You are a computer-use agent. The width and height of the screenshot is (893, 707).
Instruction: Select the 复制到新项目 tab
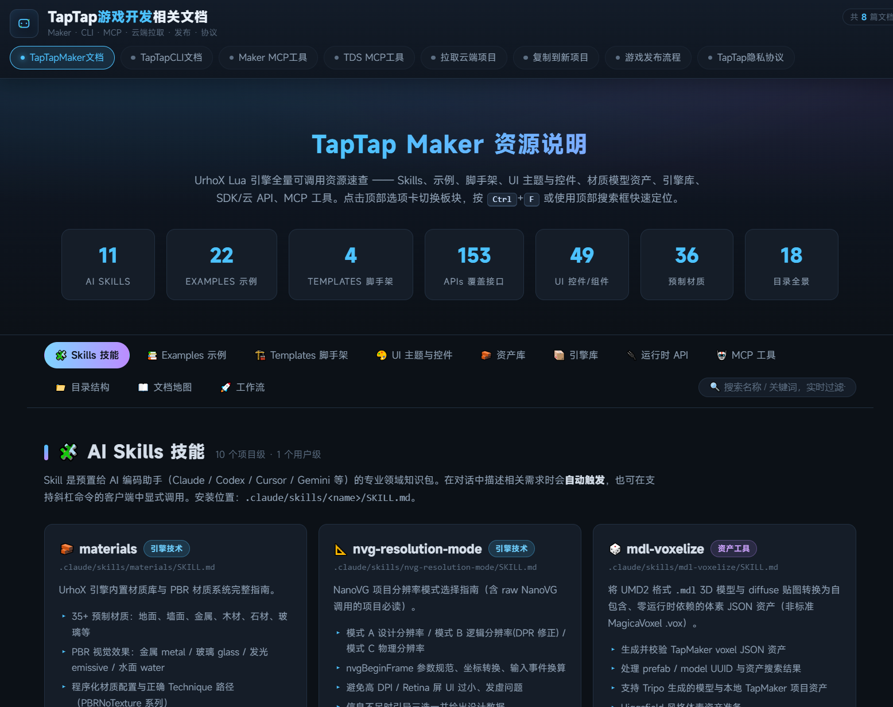pos(556,57)
